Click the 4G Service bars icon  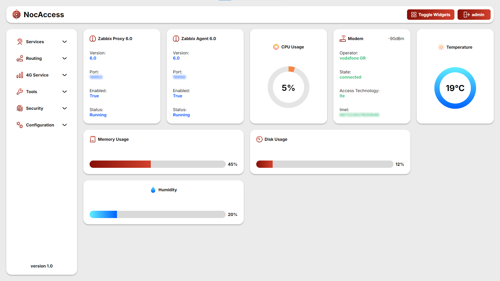click(x=20, y=75)
